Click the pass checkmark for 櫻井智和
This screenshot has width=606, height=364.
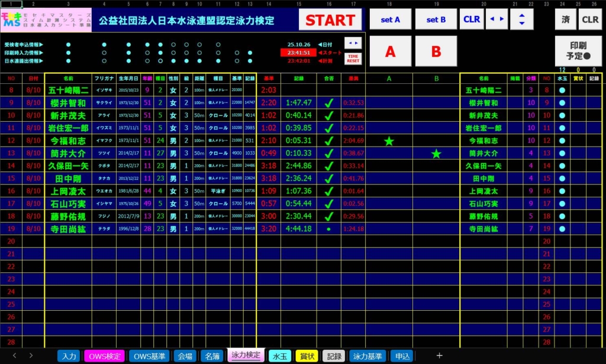click(328, 103)
